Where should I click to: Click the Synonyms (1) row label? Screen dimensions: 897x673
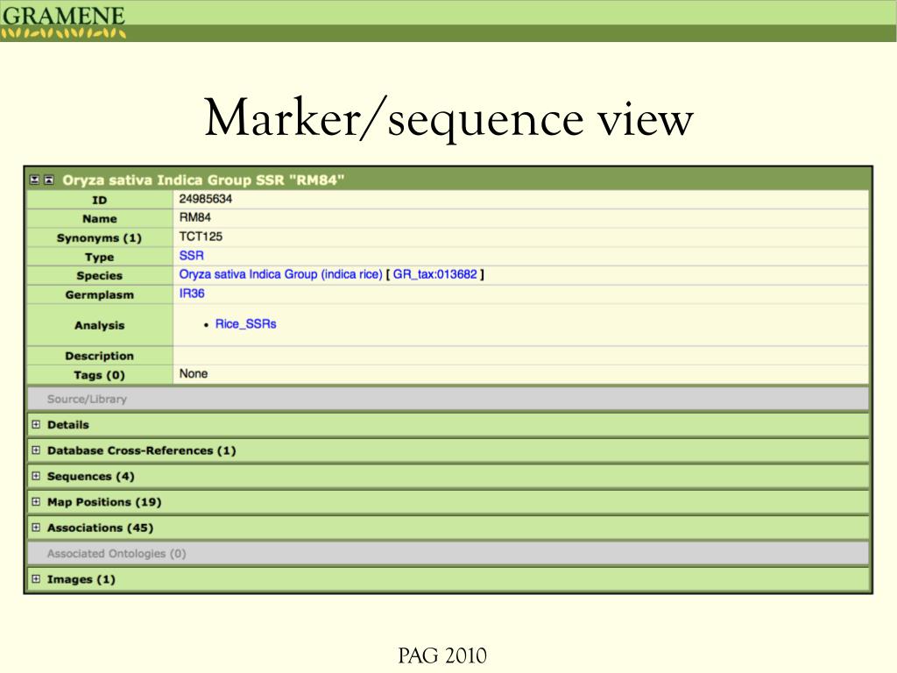pos(99,237)
